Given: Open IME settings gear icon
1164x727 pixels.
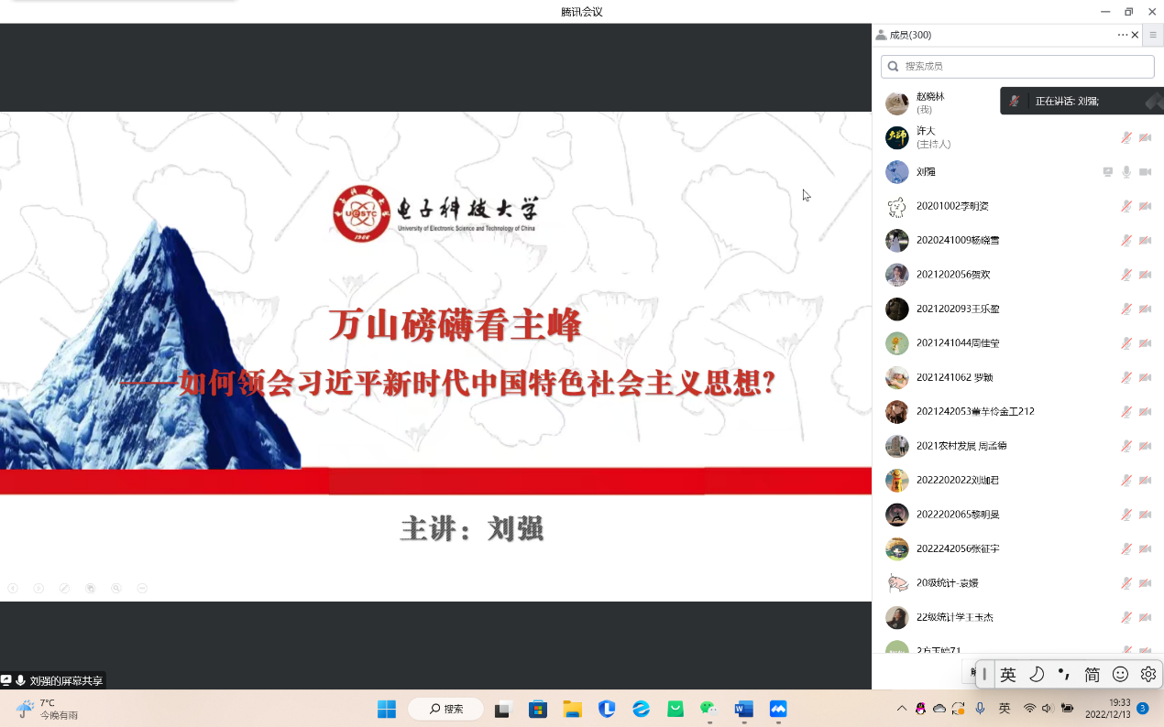Looking at the screenshot, I should pos(1148,674).
